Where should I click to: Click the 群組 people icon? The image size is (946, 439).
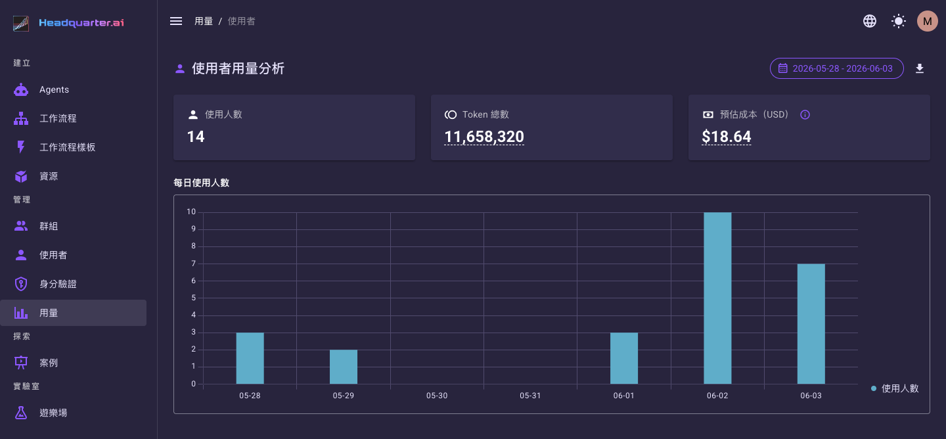[21, 226]
